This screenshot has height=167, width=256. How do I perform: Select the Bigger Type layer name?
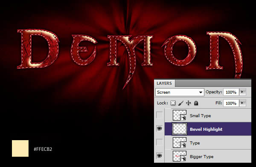click(x=202, y=157)
